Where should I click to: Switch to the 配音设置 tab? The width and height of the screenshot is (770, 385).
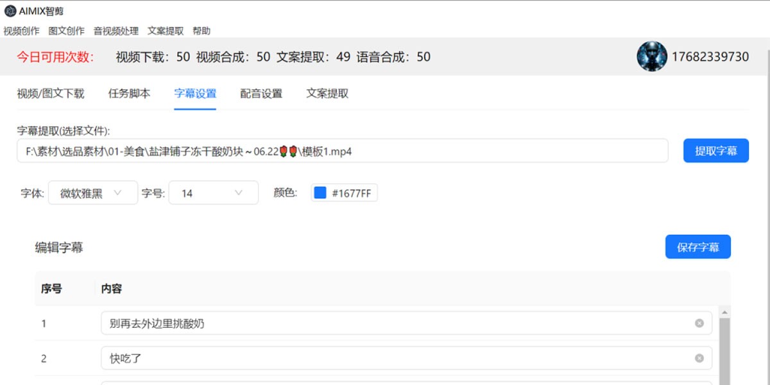(261, 94)
